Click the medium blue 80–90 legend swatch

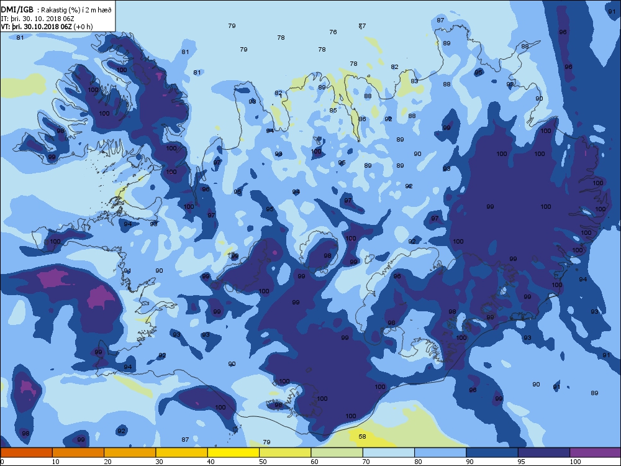[440, 452]
